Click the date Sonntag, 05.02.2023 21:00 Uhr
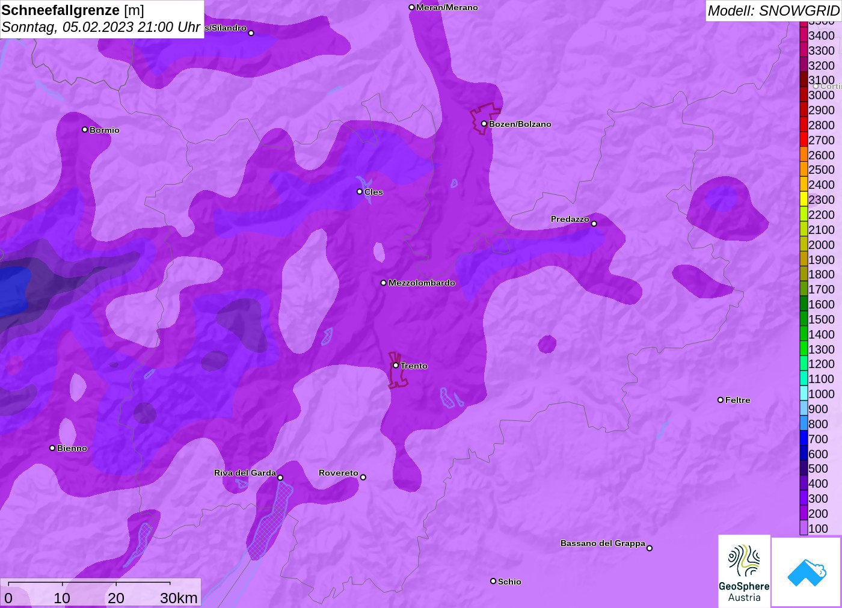The image size is (842, 608). click(100, 27)
